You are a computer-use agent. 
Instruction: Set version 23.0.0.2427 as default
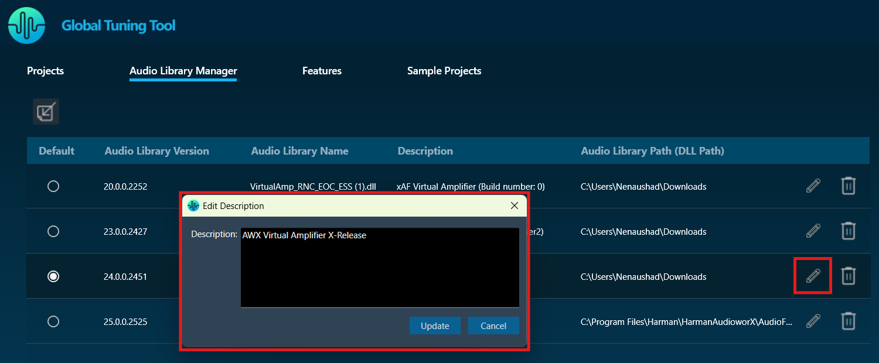click(53, 231)
